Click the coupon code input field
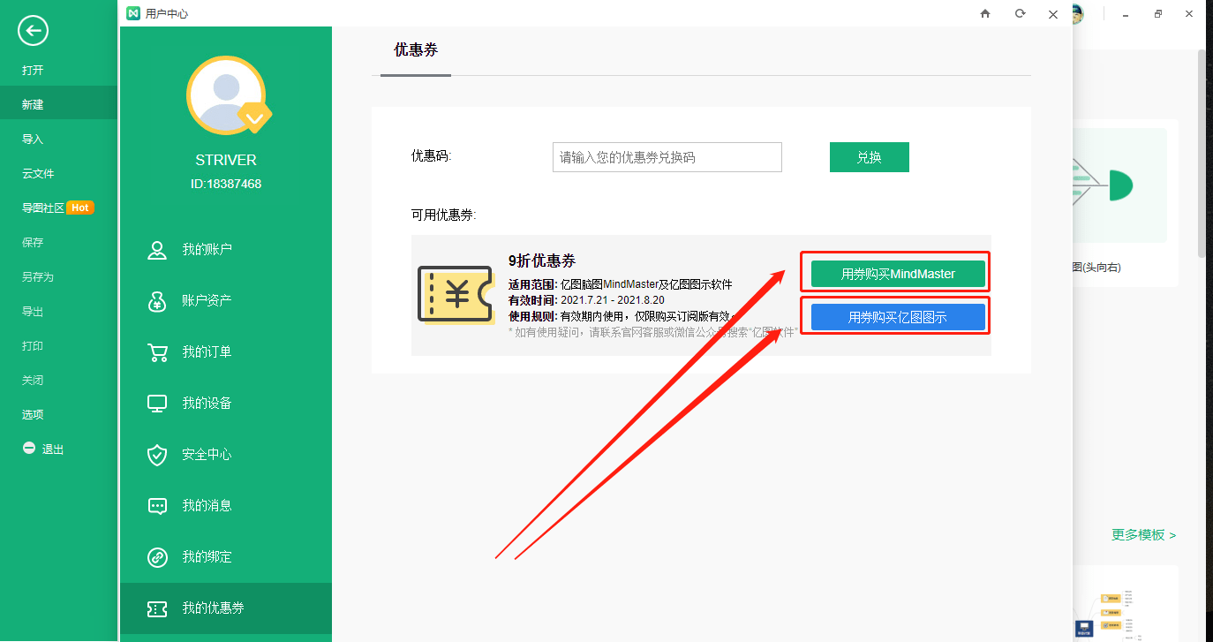 667,157
